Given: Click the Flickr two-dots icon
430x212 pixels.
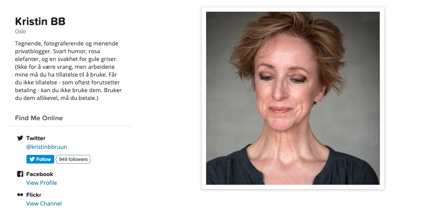Looking at the screenshot, I should point(20,195).
